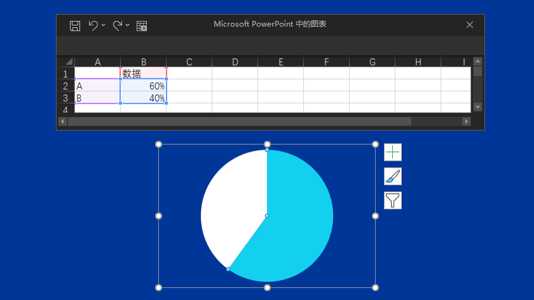Click the Undo arrow icon
This screenshot has height=300, width=534.
(93, 25)
